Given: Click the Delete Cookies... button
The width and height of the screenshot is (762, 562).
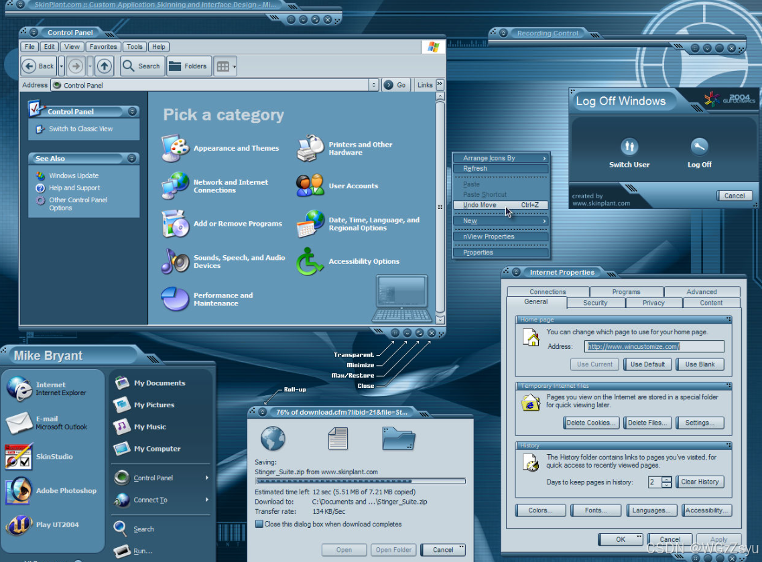Looking at the screenshot, I should 591,423.
